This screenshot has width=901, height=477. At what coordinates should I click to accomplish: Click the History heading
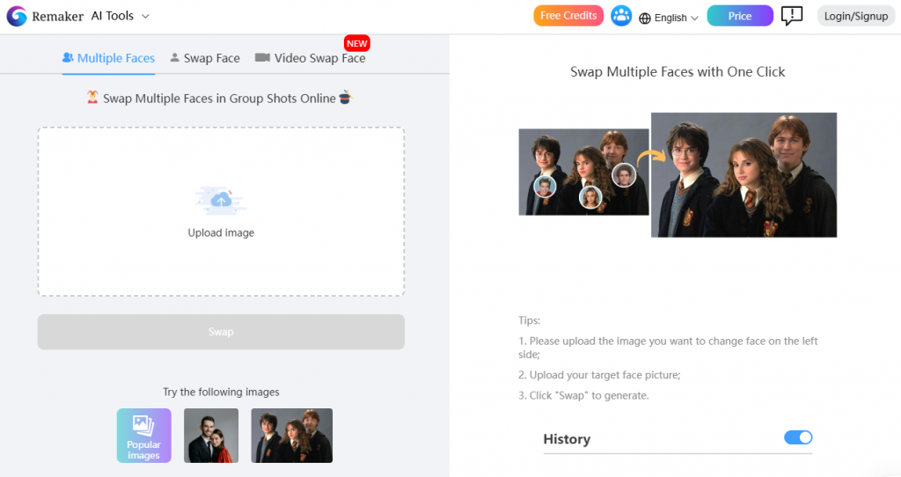(567, 439)
